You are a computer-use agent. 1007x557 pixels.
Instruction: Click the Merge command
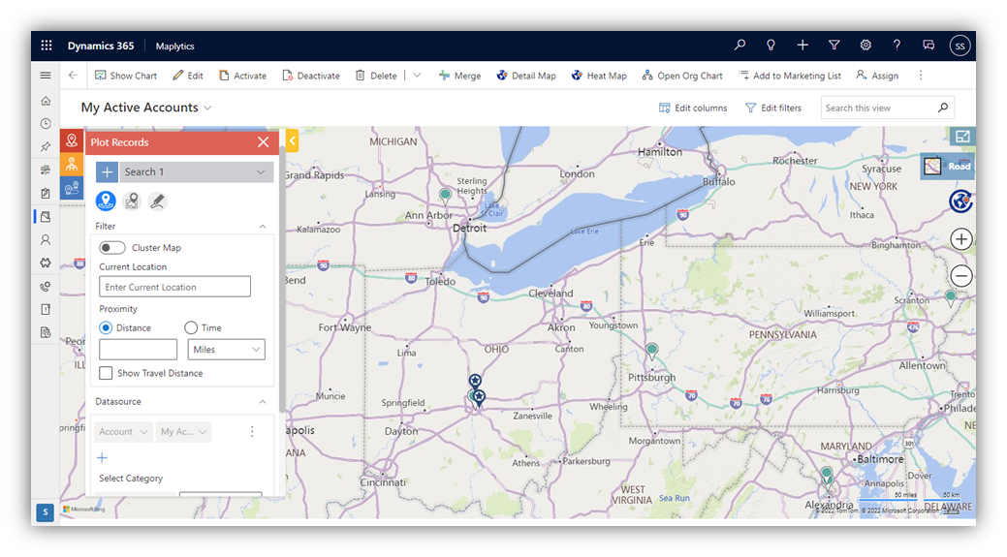(x=459, y=76)
